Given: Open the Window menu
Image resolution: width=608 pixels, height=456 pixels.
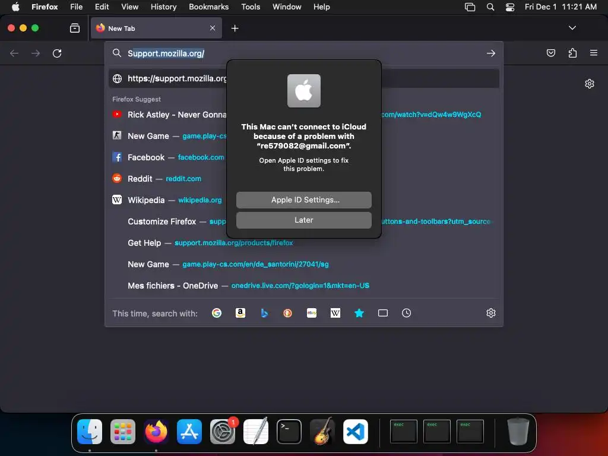Looking at the screenshot, I should tap(287, 7).
